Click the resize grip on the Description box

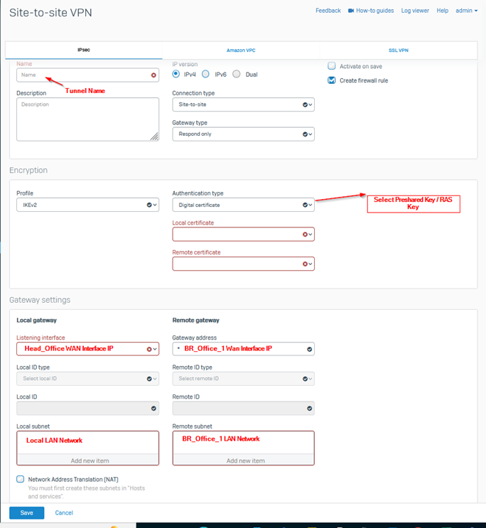tap(154, 136)
